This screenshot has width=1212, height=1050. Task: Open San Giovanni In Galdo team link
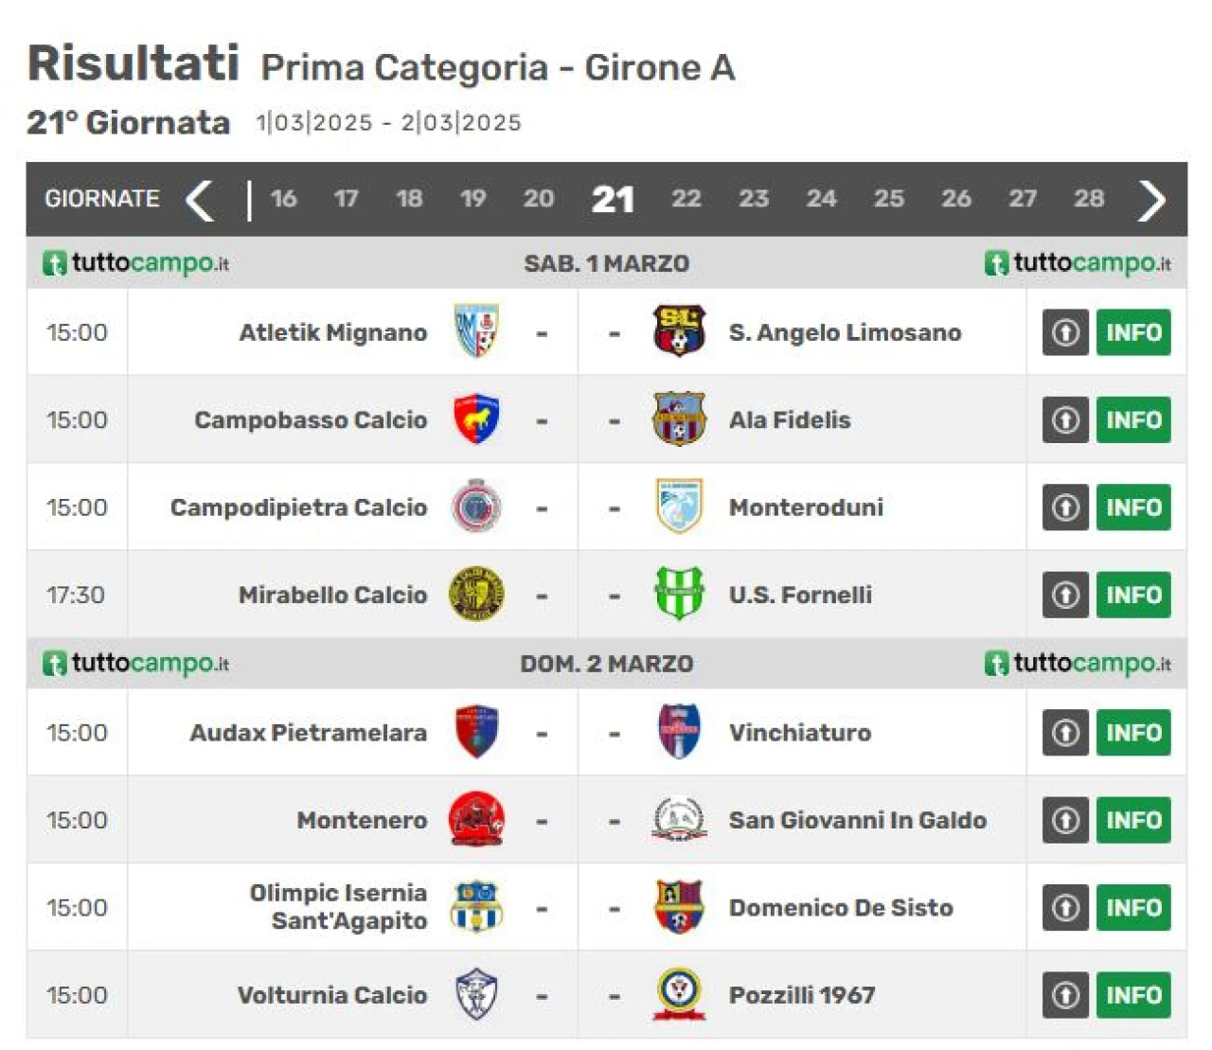coord(858,820)
